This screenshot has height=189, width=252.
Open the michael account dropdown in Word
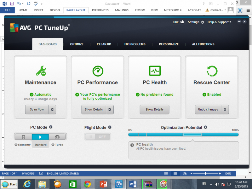coord(225,10)
